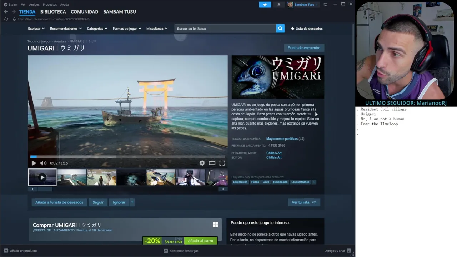Viewport: 457px width, 257px height.
Task: Open the Miscelánea dropdown
Action: [x=157, y=29]
